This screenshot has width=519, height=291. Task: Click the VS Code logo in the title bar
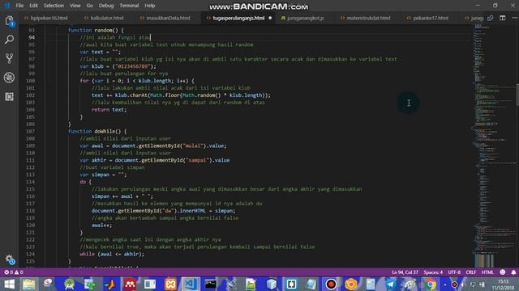tap(7, 6)
